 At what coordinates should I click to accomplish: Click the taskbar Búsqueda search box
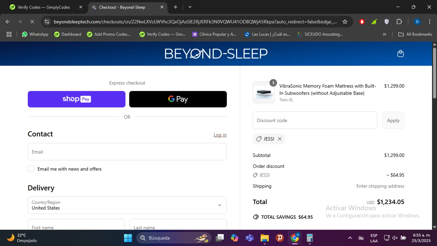tap(174, 238)
